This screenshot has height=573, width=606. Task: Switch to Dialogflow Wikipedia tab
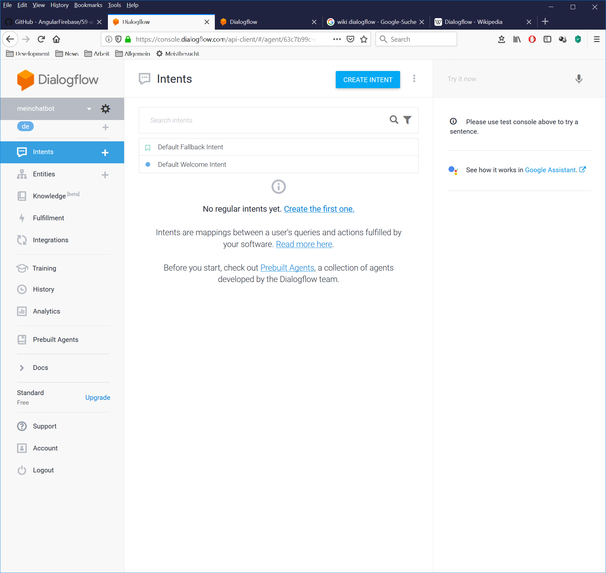coord(483,22)
